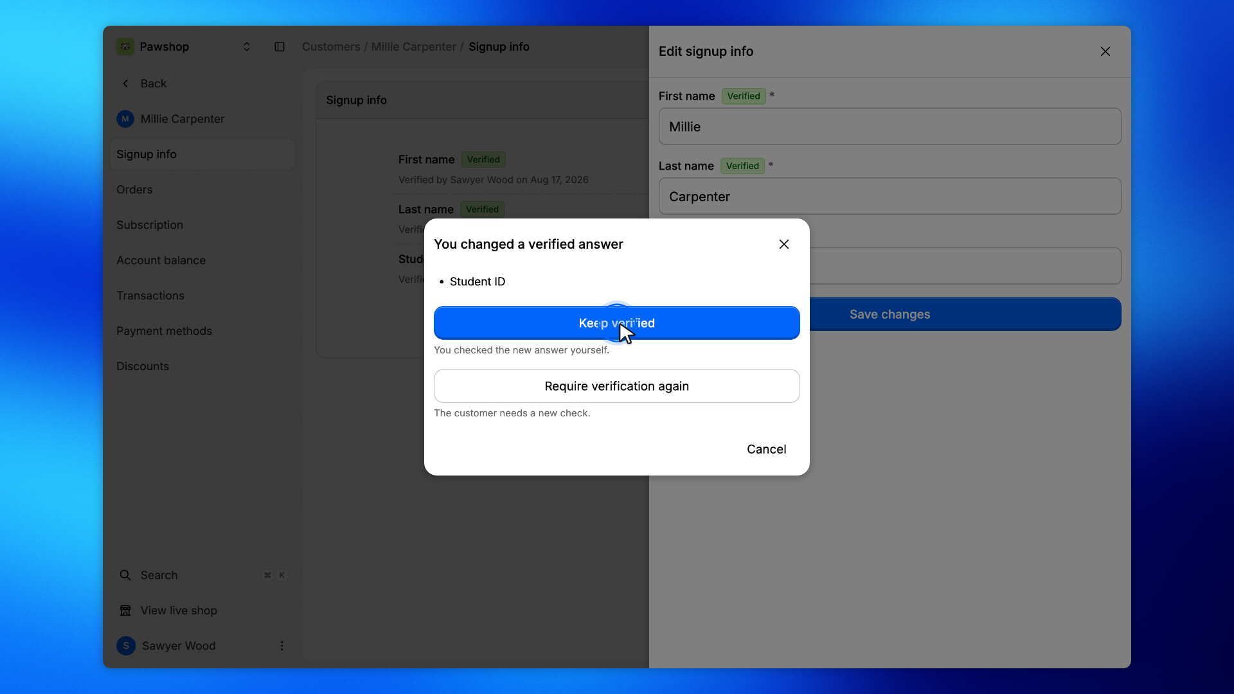This screenshot has width=1234, height=694.
Task: Open Account balance in the sidebar
Action: click(202, 260)
